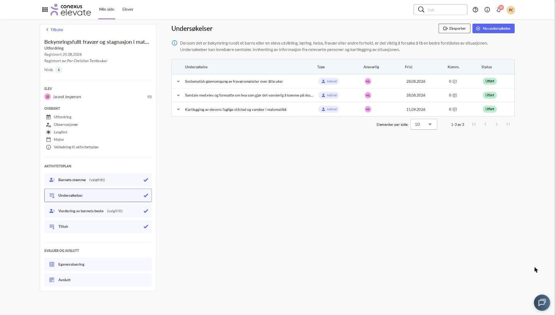Open Tiltak in activity plan
This screenshot has width=556, height=315.
98,227
